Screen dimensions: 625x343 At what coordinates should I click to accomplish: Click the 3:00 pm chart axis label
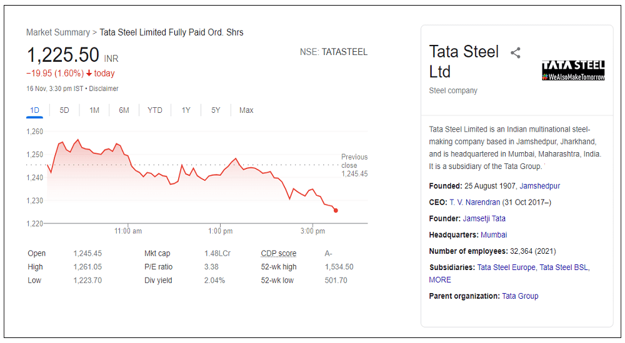(x=312, y=231)
